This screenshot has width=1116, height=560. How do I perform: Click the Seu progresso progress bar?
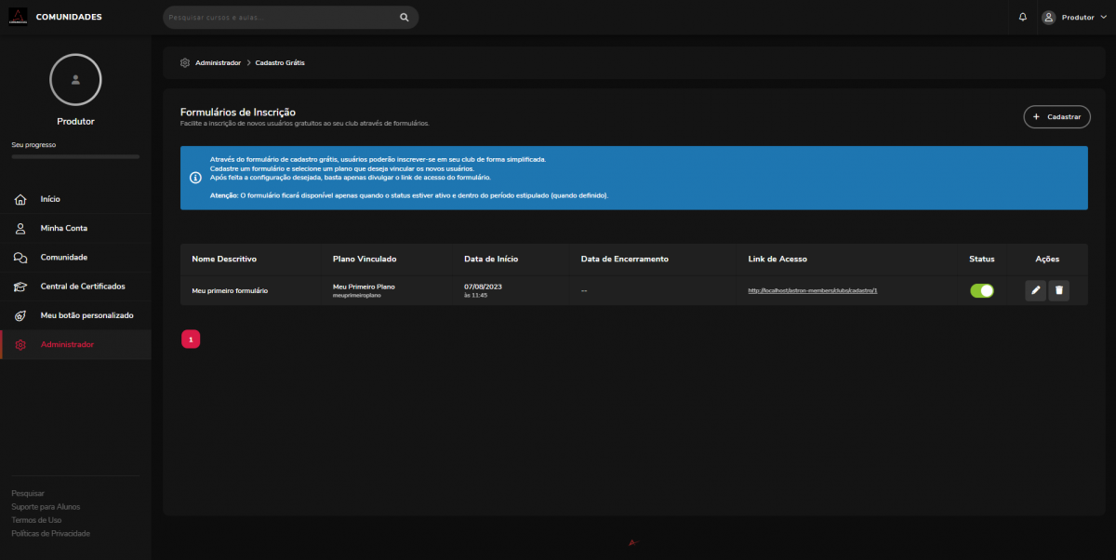coord(75,157)
